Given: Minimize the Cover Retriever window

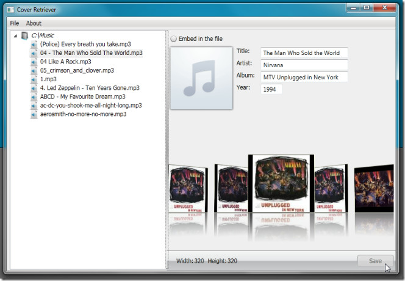Looking at the screenshot, I should 353,7.
